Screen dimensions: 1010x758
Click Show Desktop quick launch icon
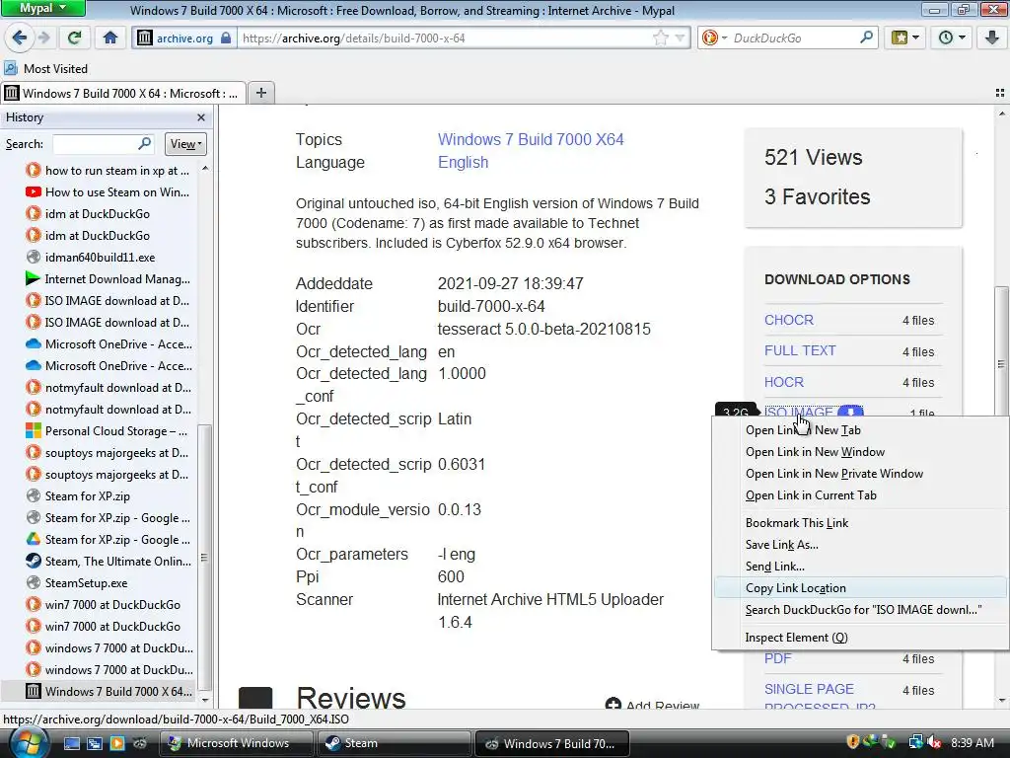click(71, 743)
